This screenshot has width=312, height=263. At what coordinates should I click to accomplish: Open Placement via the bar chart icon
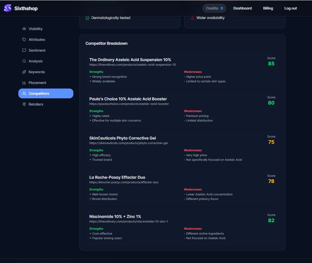pos(24,83)
